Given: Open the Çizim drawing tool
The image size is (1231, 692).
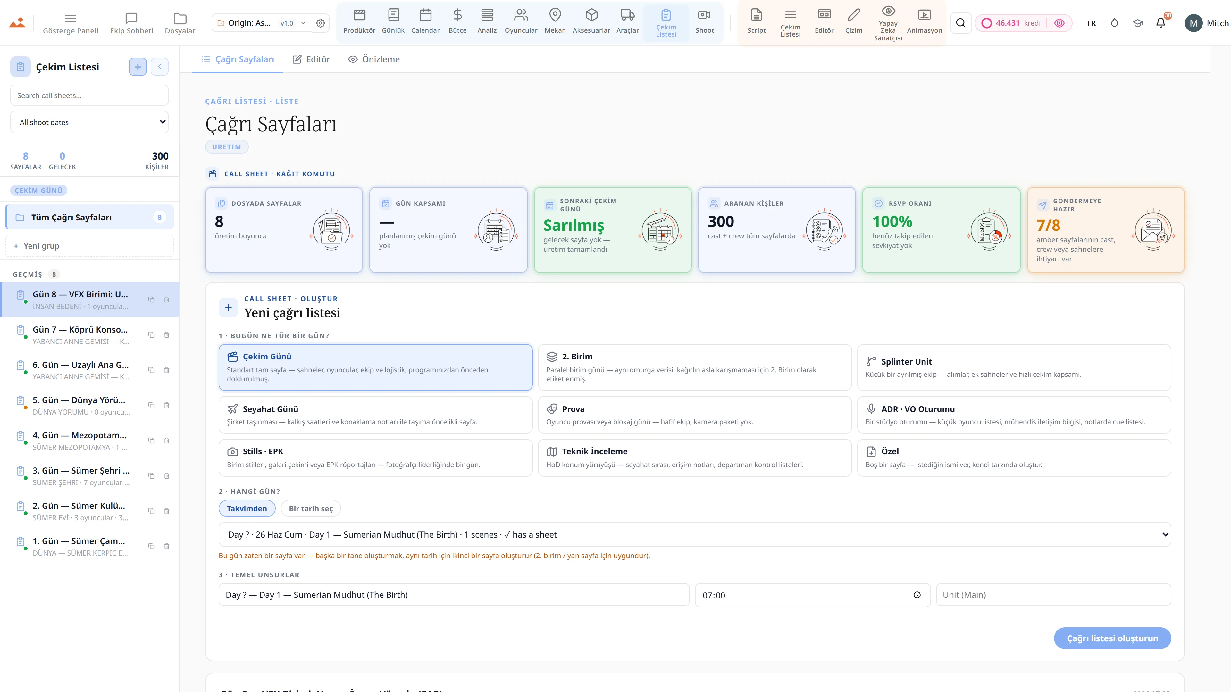Looking at the screenshot, I should point(853,21).
